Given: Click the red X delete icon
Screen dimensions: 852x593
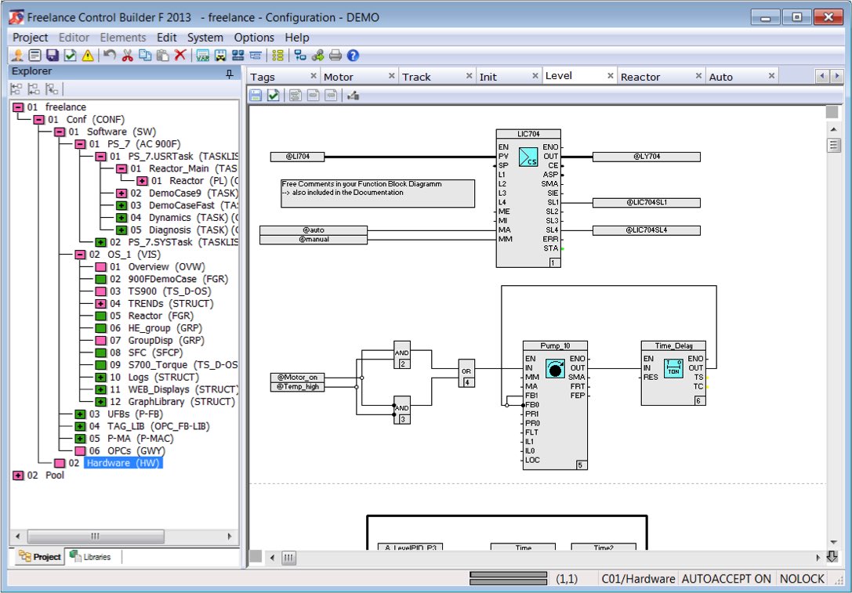Looking at the screenshot, I should [x=180, y=56].
